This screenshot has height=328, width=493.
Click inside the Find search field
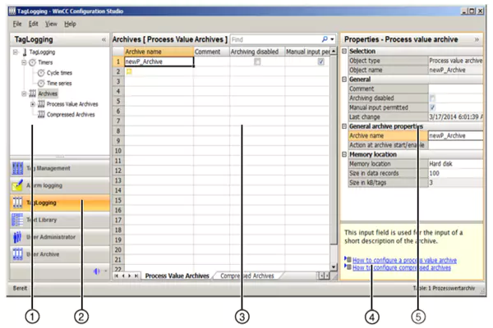click(x=275, y=39)
